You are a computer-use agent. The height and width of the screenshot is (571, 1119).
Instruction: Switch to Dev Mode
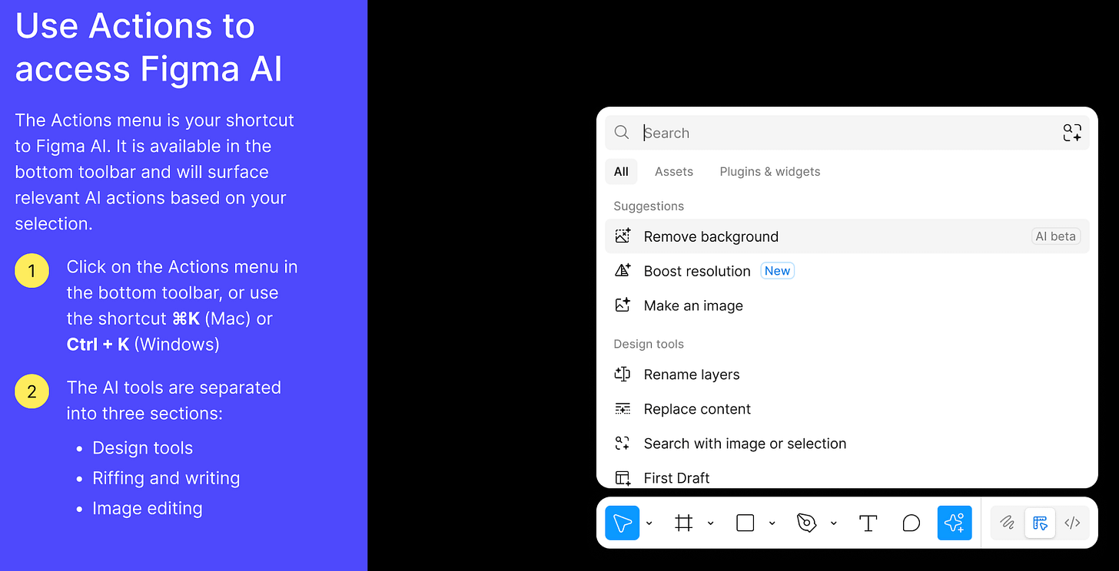[1073, 523]
